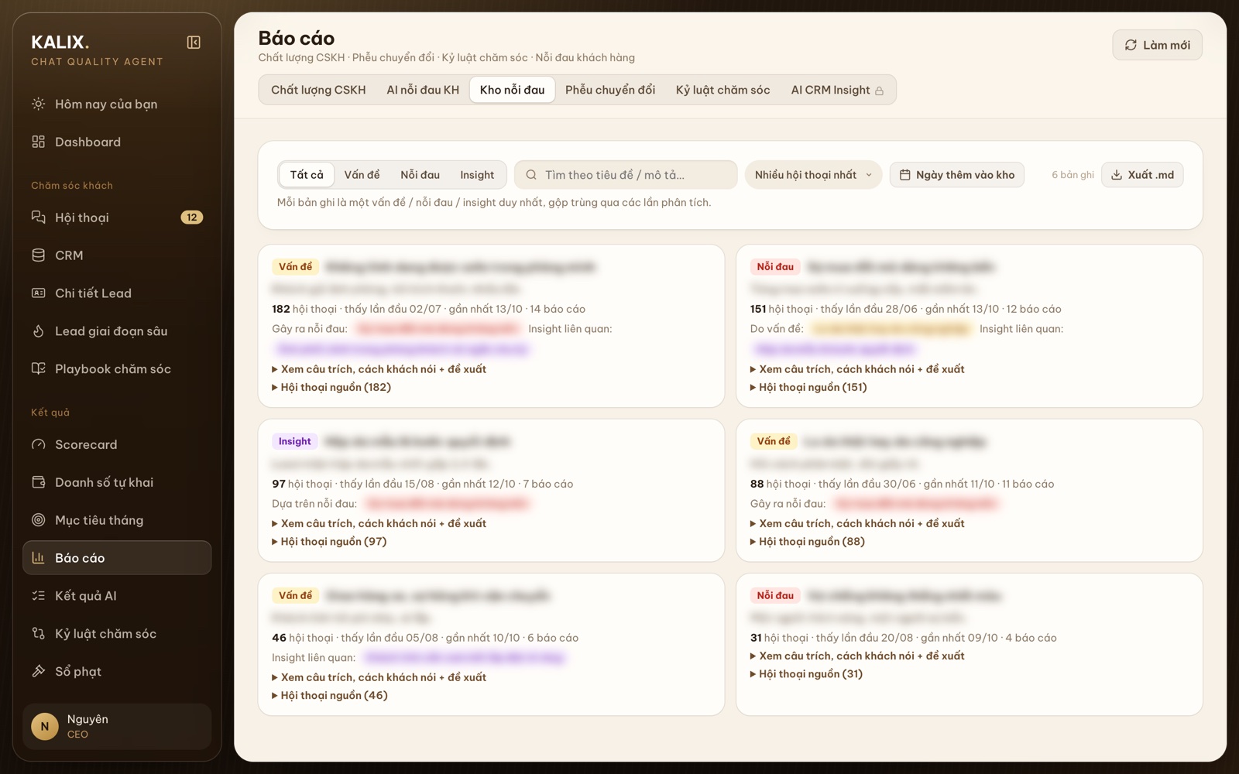Open Kỷ luật chăm sóc sidebar icon
1239x774 pixels.
(38, 634)
